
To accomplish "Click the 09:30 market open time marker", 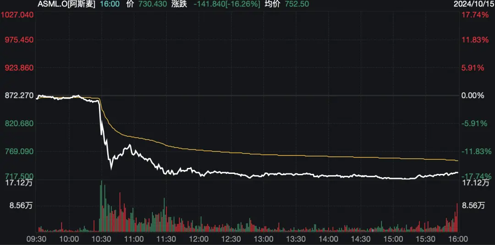I will (x=37, y=239).
